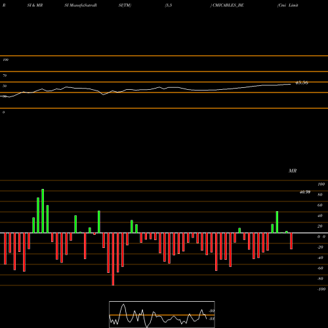Click the RSI axis label 100

click(5, 60)
